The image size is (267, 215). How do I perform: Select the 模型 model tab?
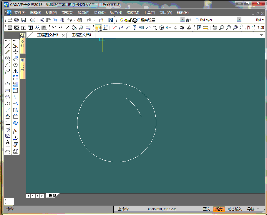coord(52,196)
